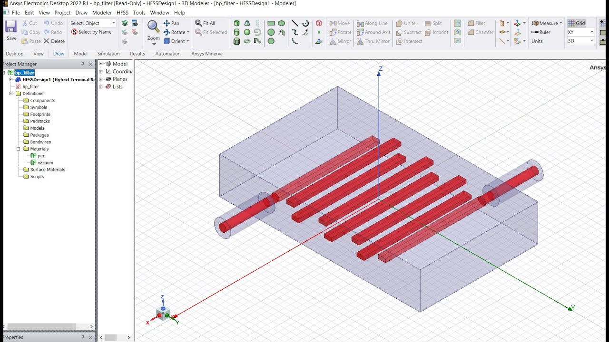Expand HFSSDesign1 node in project tree
Screen dimensions: 609x342
(10, 80)
